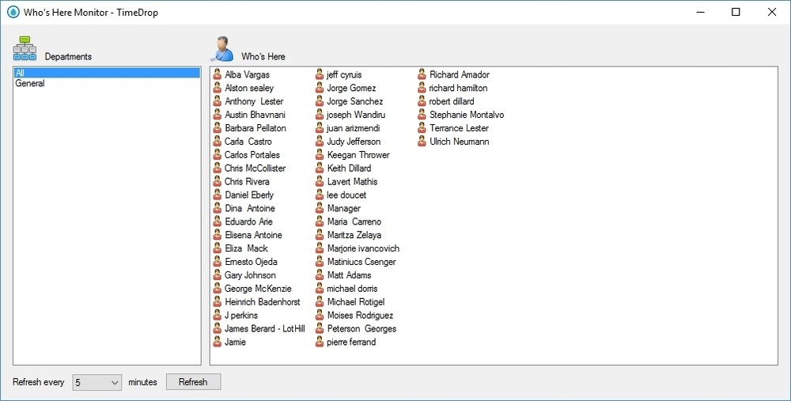Select the General department
Screen dimensions: 791x401
[x=29, y=84]
